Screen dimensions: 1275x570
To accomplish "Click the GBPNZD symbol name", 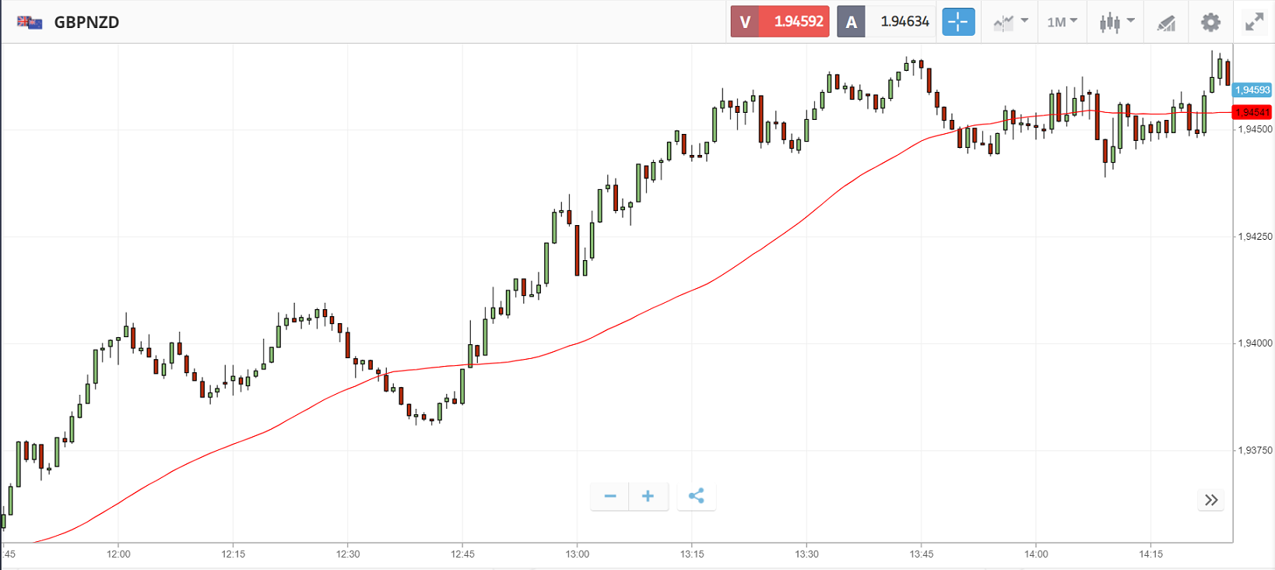I will tap(86, 22).
